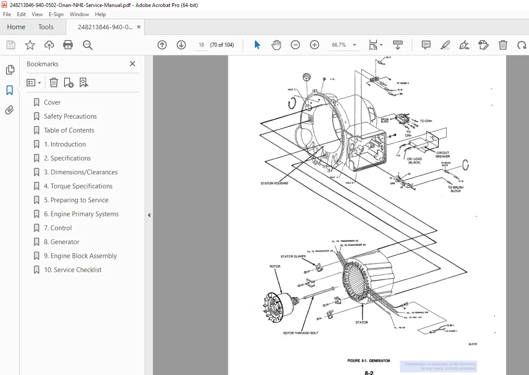Jump to Safety Precautions bookmark
The width and height of the screenshot is (529, 375).
pos(70,116)
